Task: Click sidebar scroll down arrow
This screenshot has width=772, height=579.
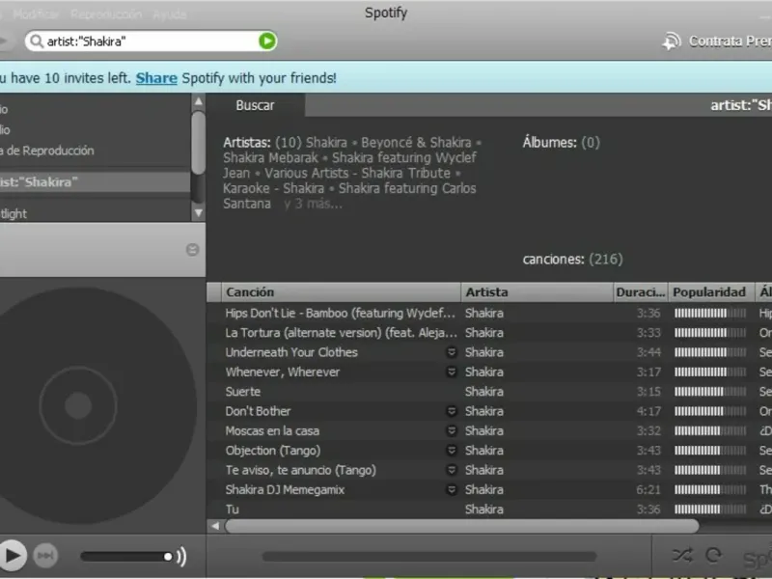Action: click(x=198, y=213)
